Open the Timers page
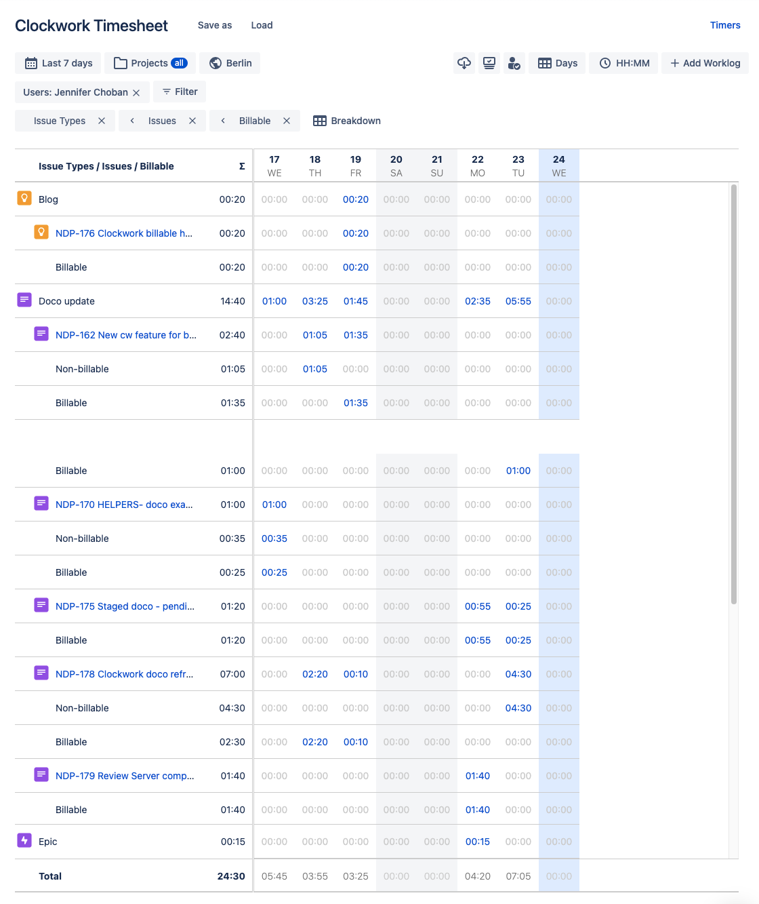 coord(725,25)
